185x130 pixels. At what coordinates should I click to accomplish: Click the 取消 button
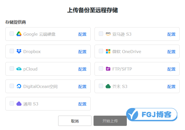click(x=75, y=121)
